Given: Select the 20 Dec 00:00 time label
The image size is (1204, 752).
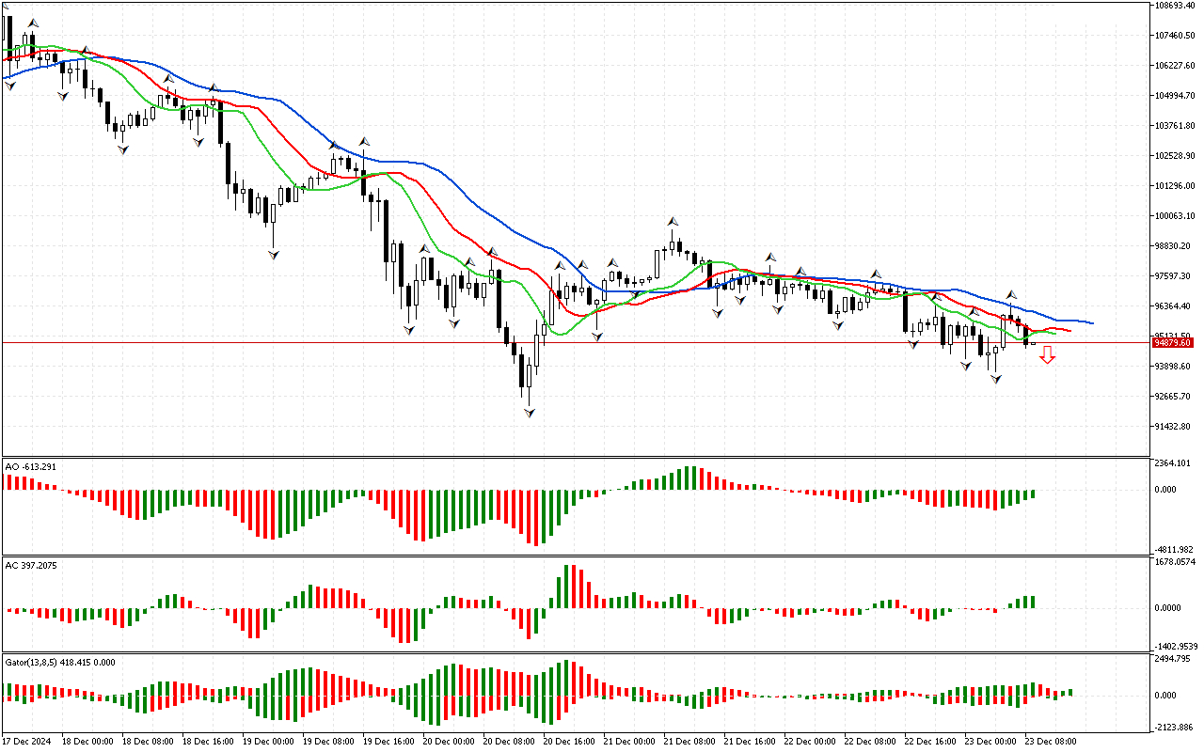Looking at the screenshot, I should pyautogui.click(x=448, y=742).
